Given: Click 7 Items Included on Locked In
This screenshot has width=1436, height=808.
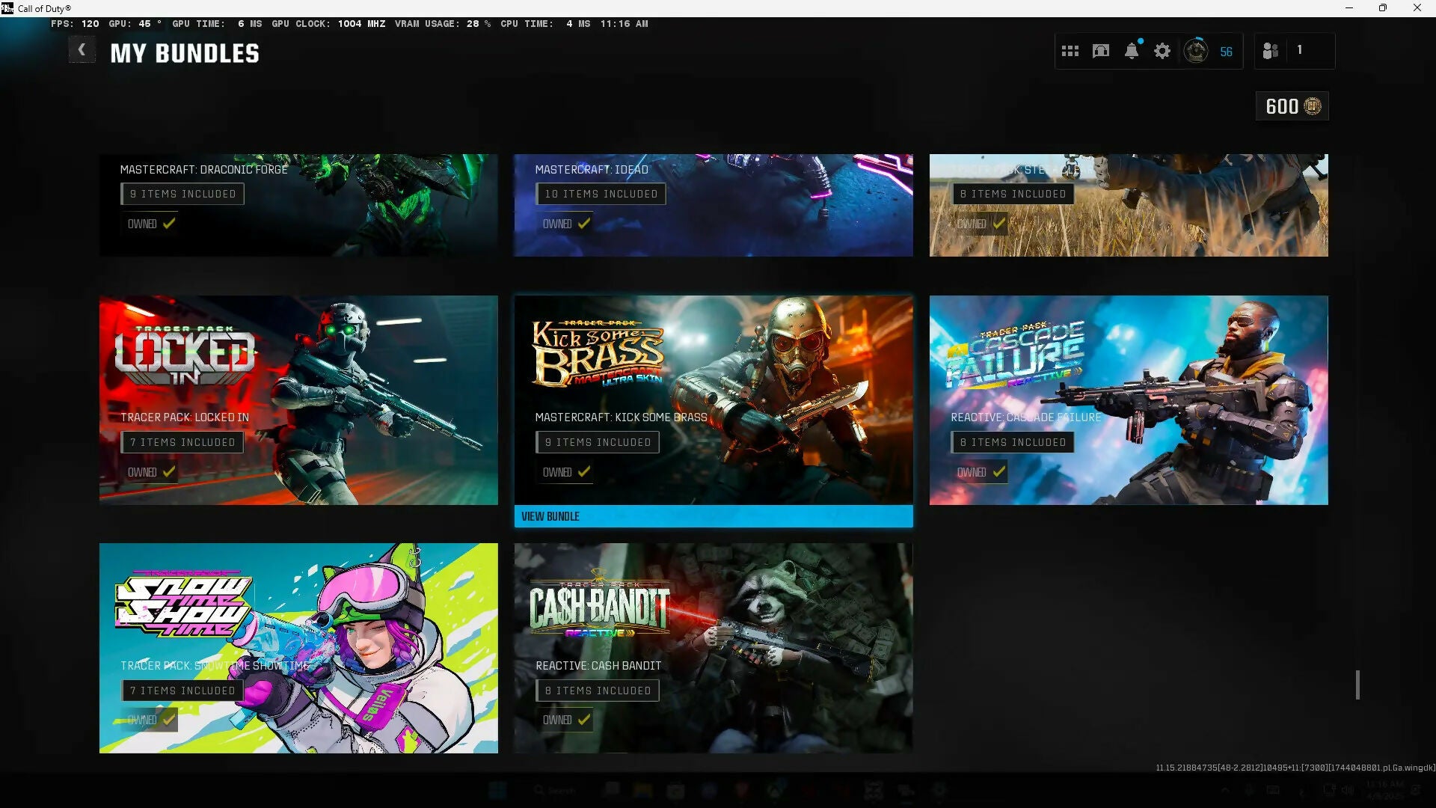Looking at the screenshot, I should coord(182,442).
